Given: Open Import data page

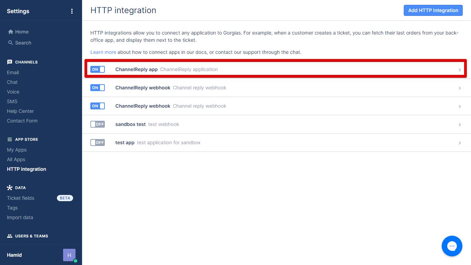Looking at the screenshot, I should (x=20, y=217).
